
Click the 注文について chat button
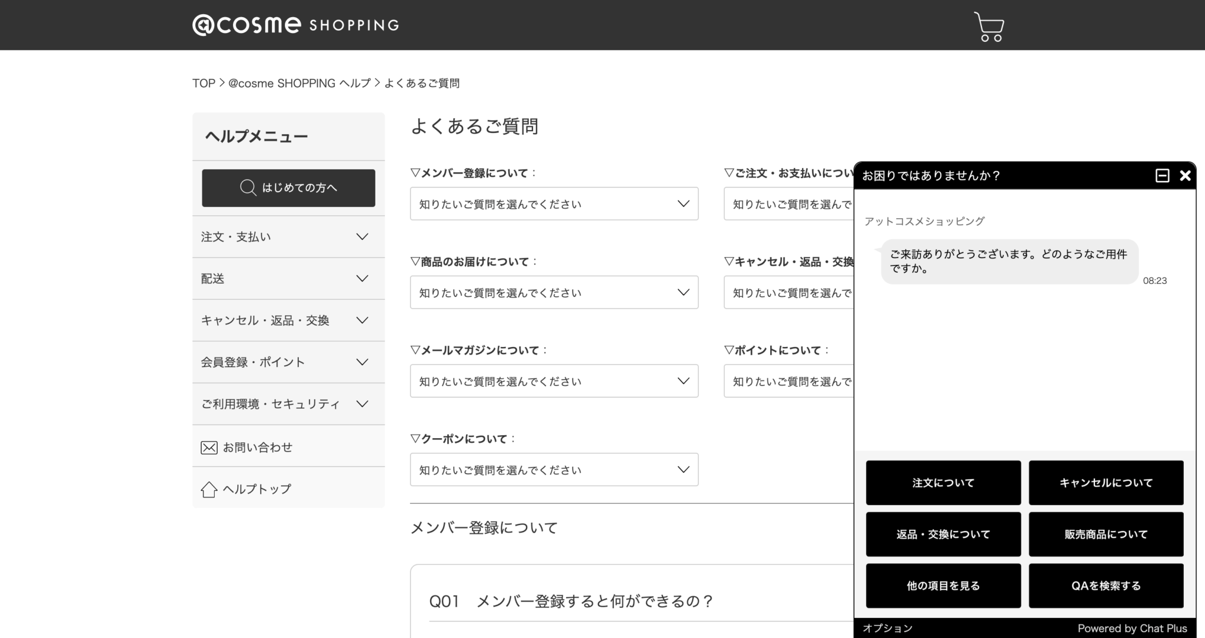pyautogui.click(x=943, y=483)
